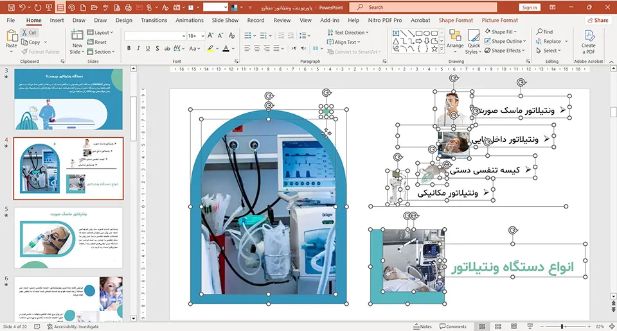Choose the rectangle shape in gallery
Viewport: 617px width, 331px height.
click(x=418, y=33)
